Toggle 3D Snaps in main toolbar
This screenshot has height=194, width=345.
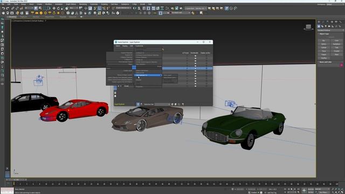(95, 9)
